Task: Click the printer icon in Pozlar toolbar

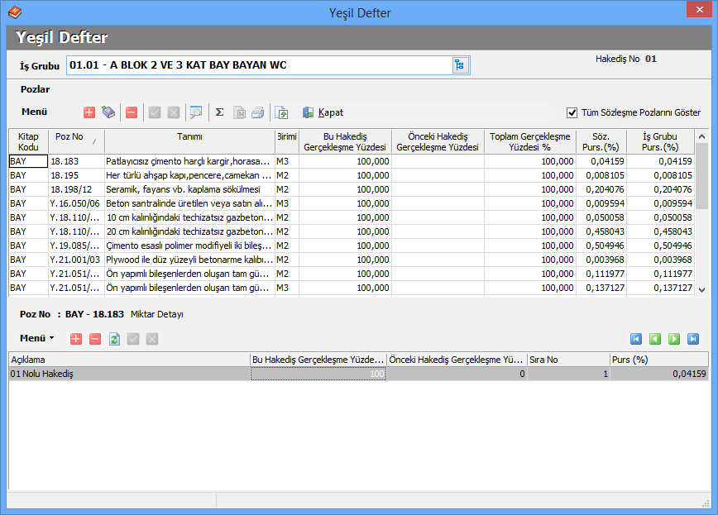Action: [257, 112]
